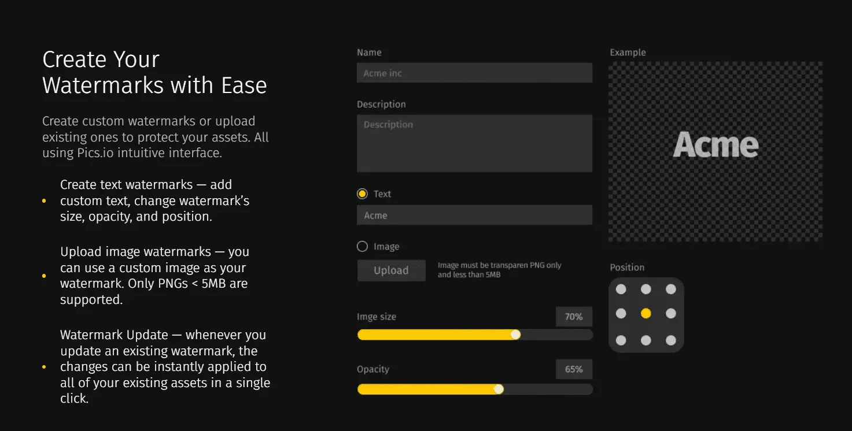Select the Image watermark radio button

click(x=363, y=247)
